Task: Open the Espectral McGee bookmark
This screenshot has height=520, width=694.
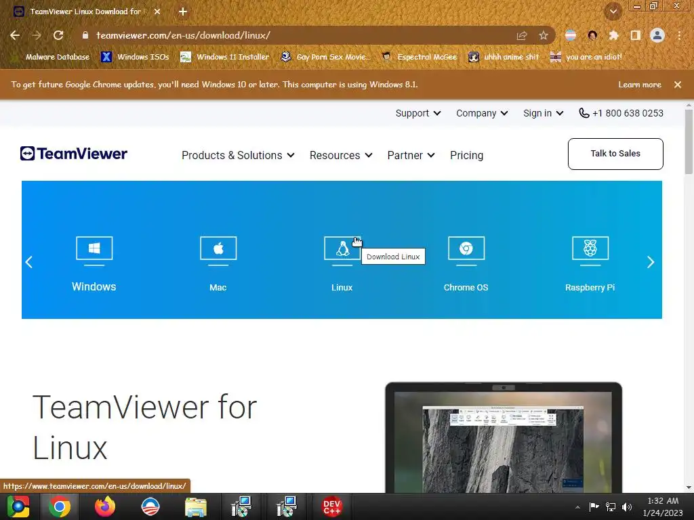Action: pos(419,57)
